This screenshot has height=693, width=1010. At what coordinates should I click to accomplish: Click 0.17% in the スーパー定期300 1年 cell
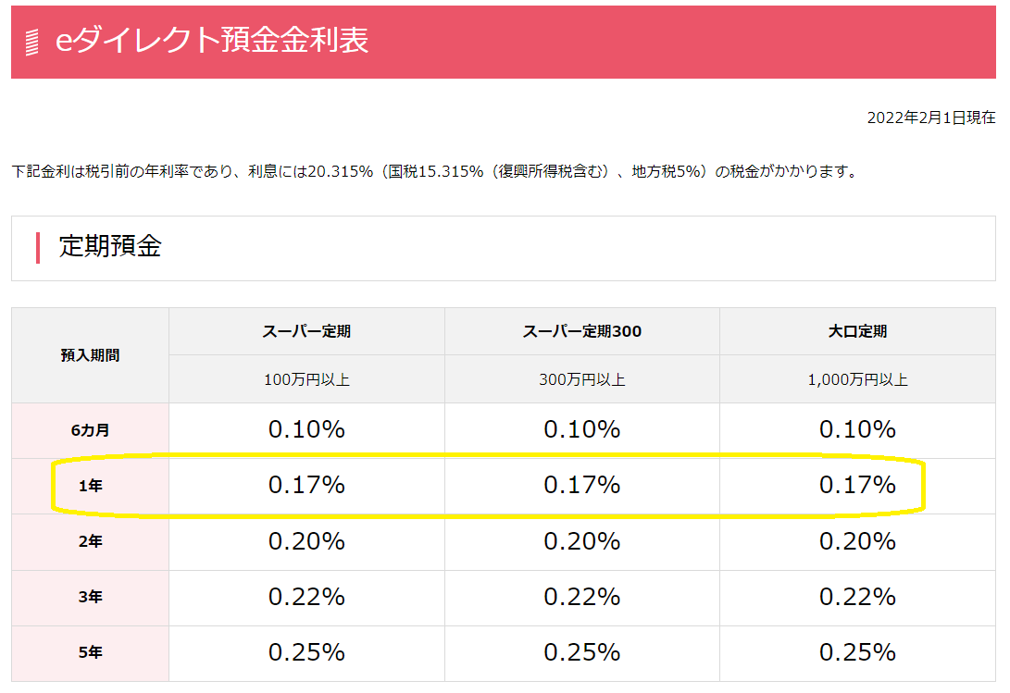click(582, 485)
